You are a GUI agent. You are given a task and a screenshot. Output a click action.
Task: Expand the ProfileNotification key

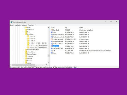(x=24, y=50)
